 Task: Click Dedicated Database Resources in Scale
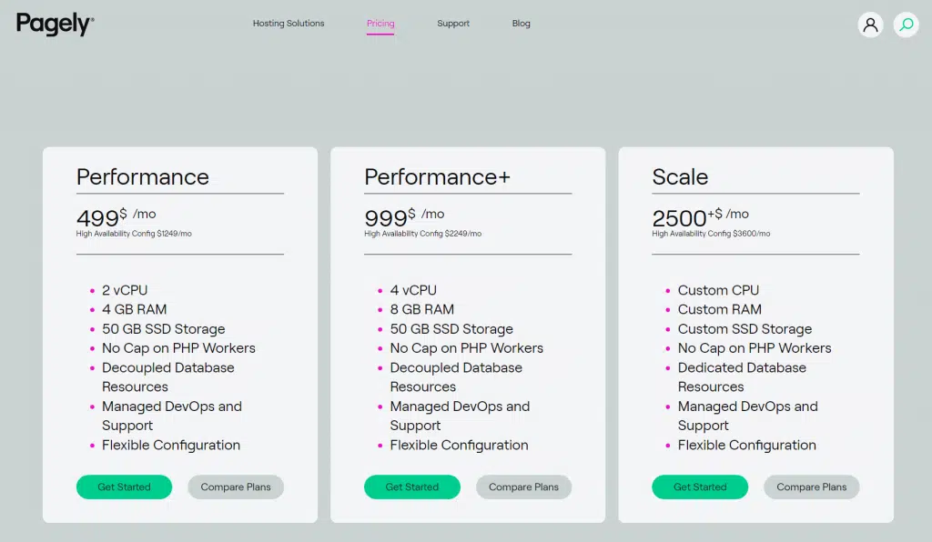742,377
